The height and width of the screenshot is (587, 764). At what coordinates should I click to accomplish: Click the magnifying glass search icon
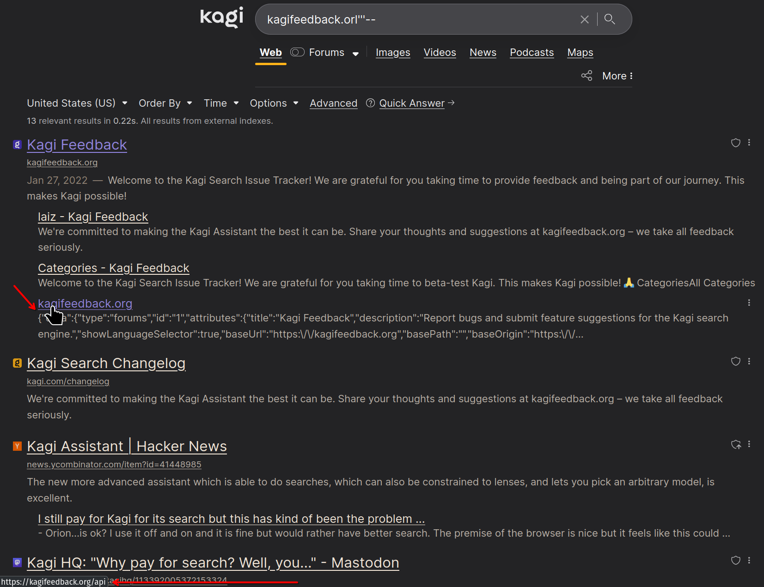click(x=610, y=19)
